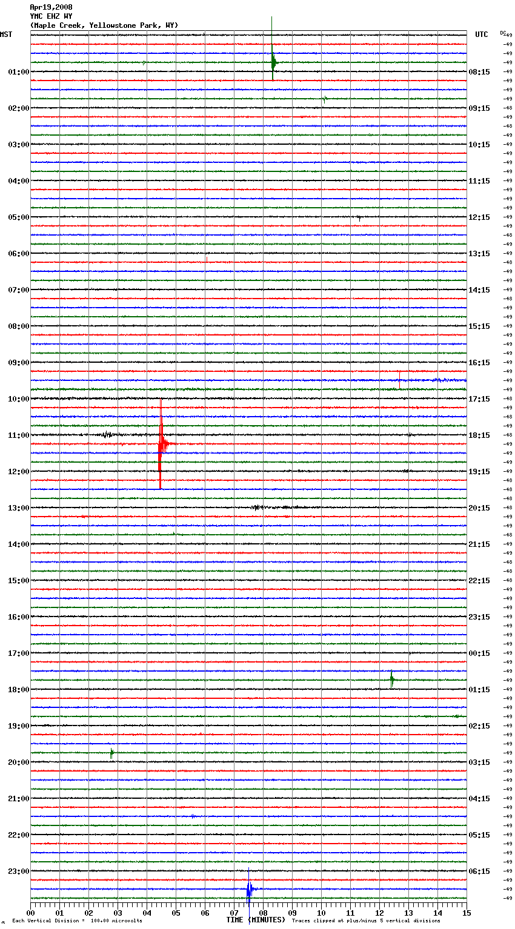The image size is (515, 929).
Task: Click the "13:15" UTC row label
Action: point(479,254)
